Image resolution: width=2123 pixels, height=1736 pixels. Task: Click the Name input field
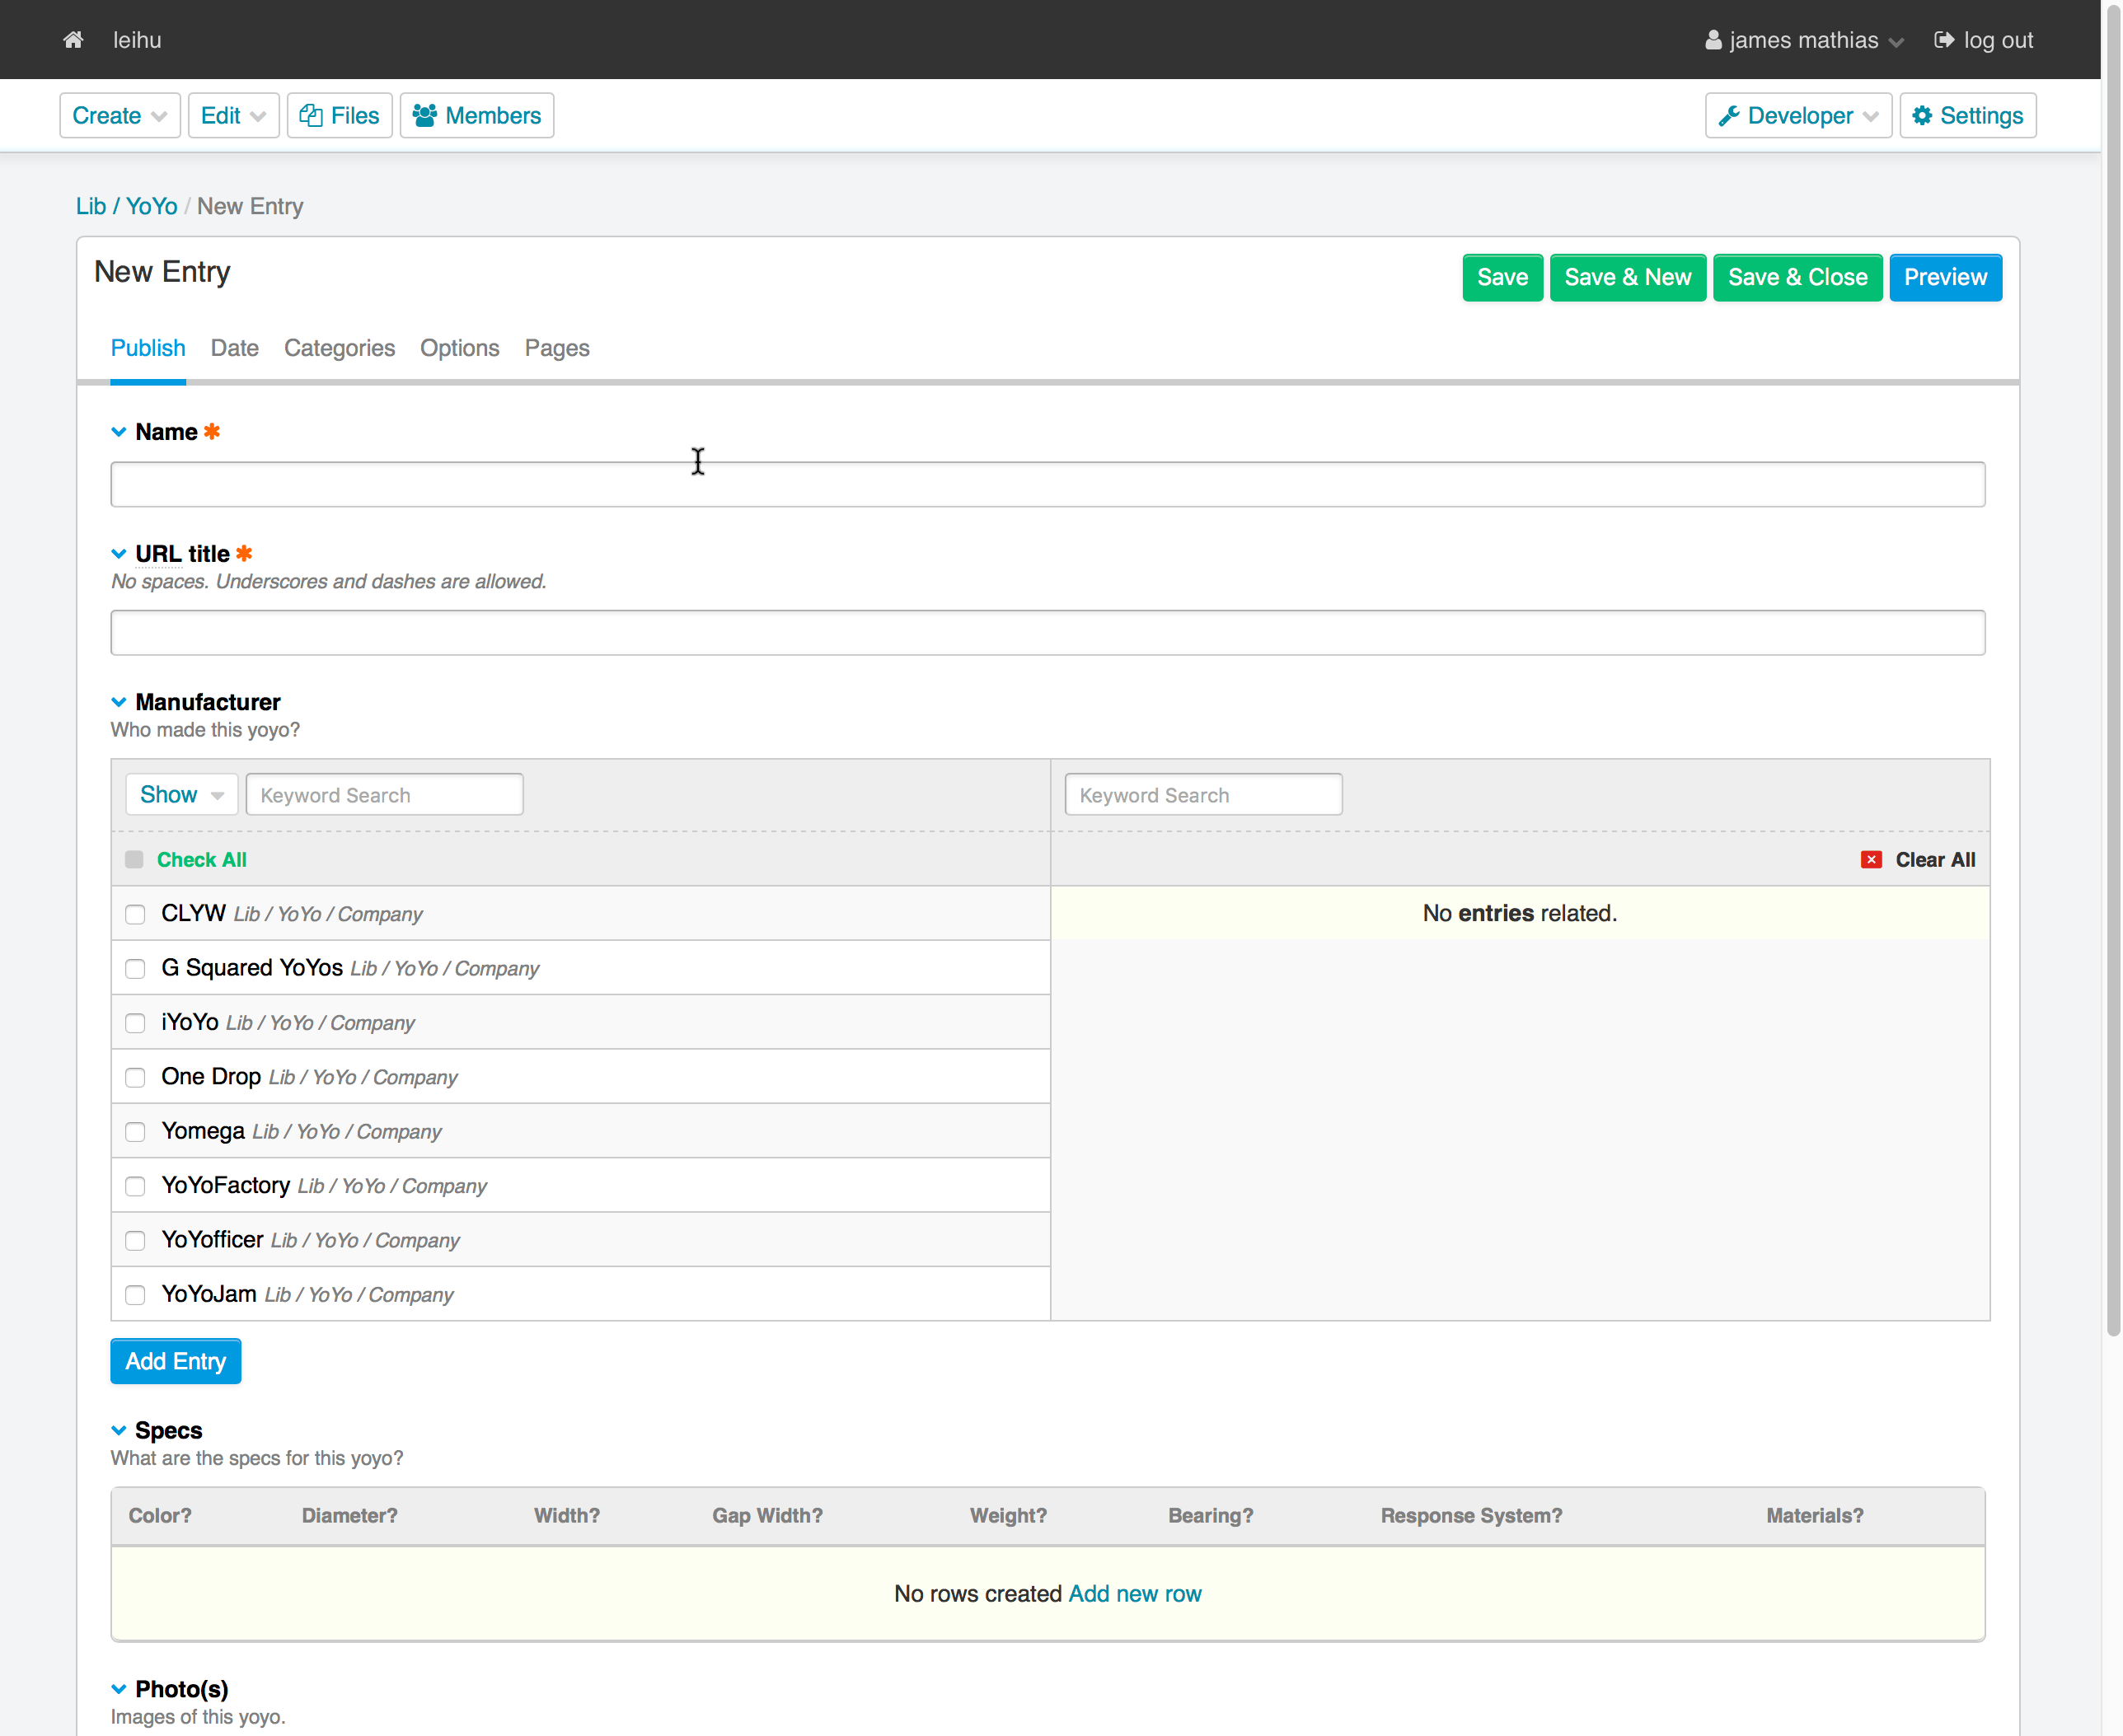click(1049, 484)
